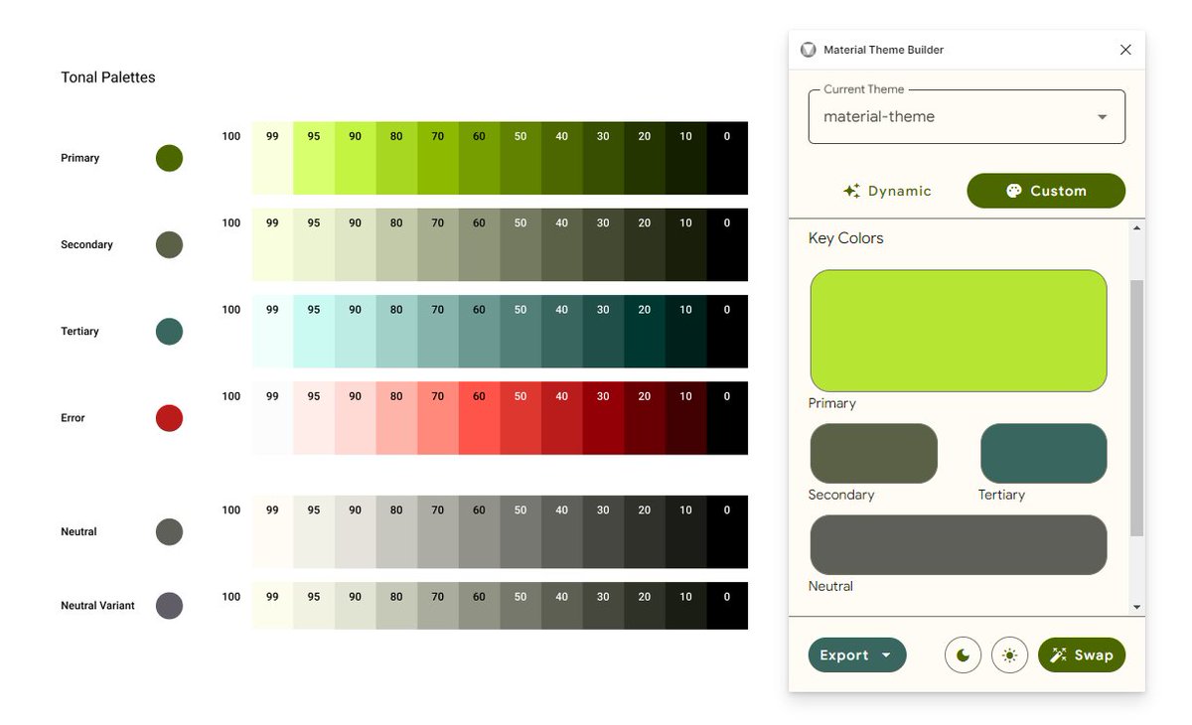Click the Error palette round color chip

[x=169, y=418]
